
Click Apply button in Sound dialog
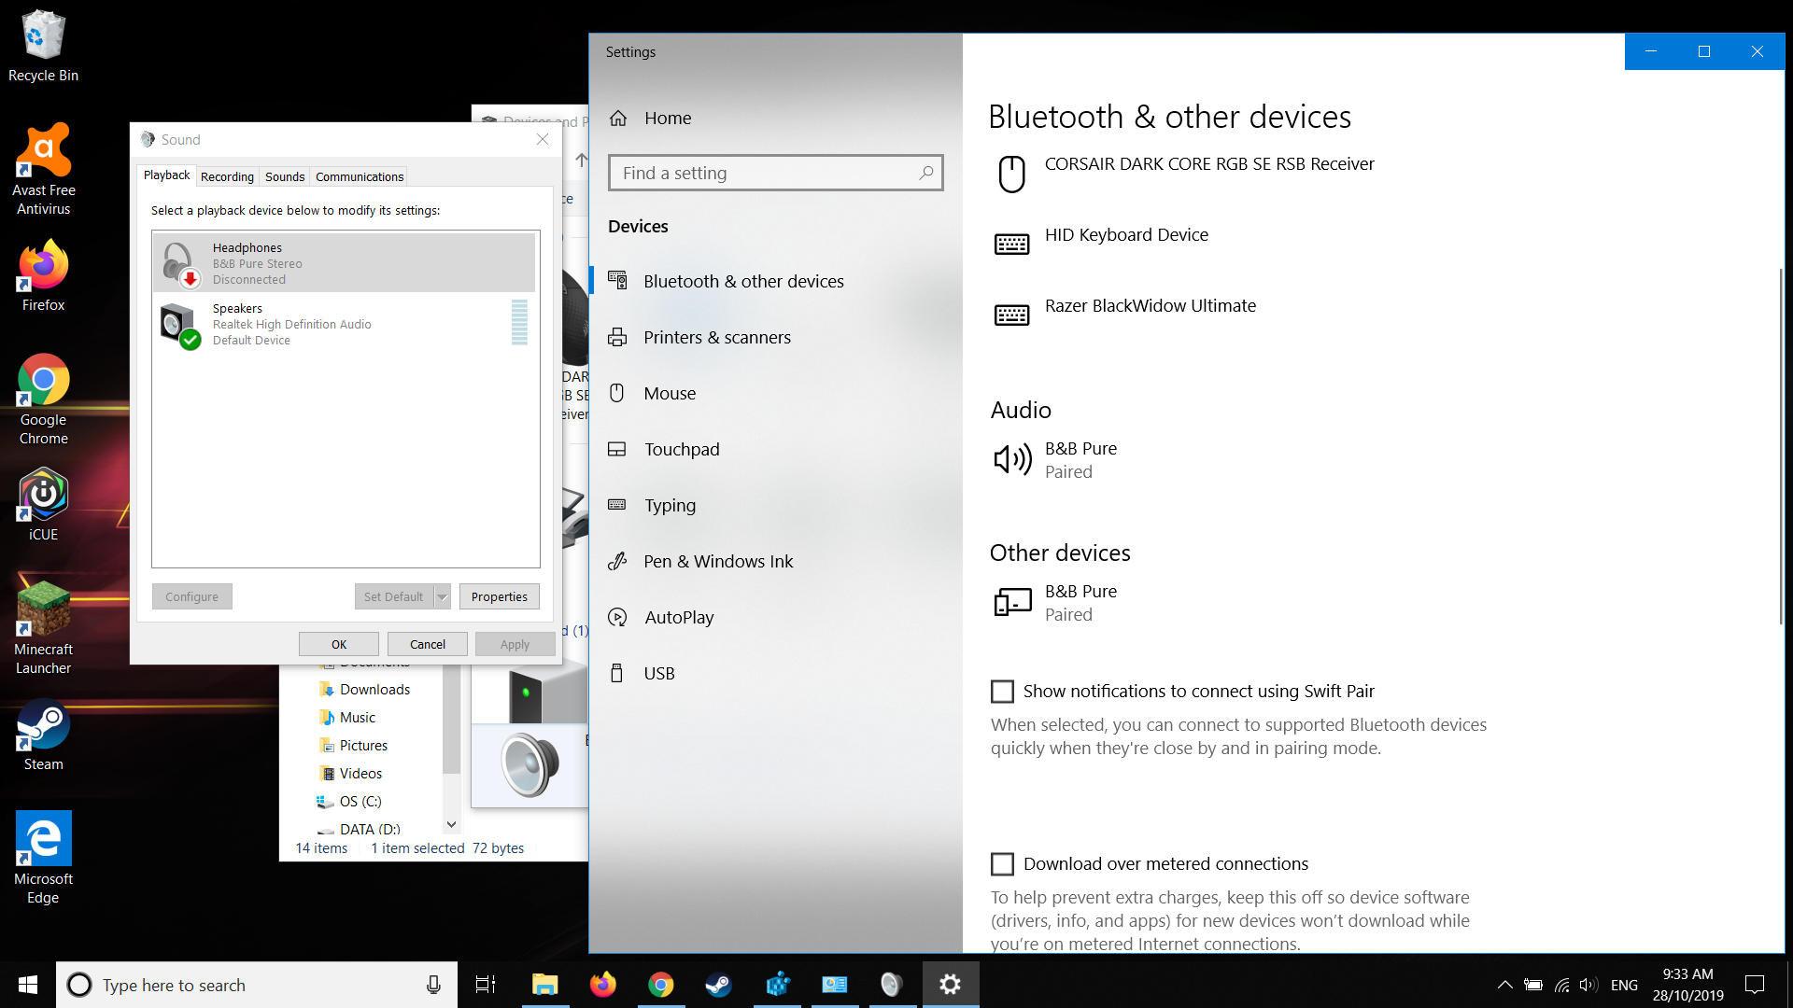516,644
